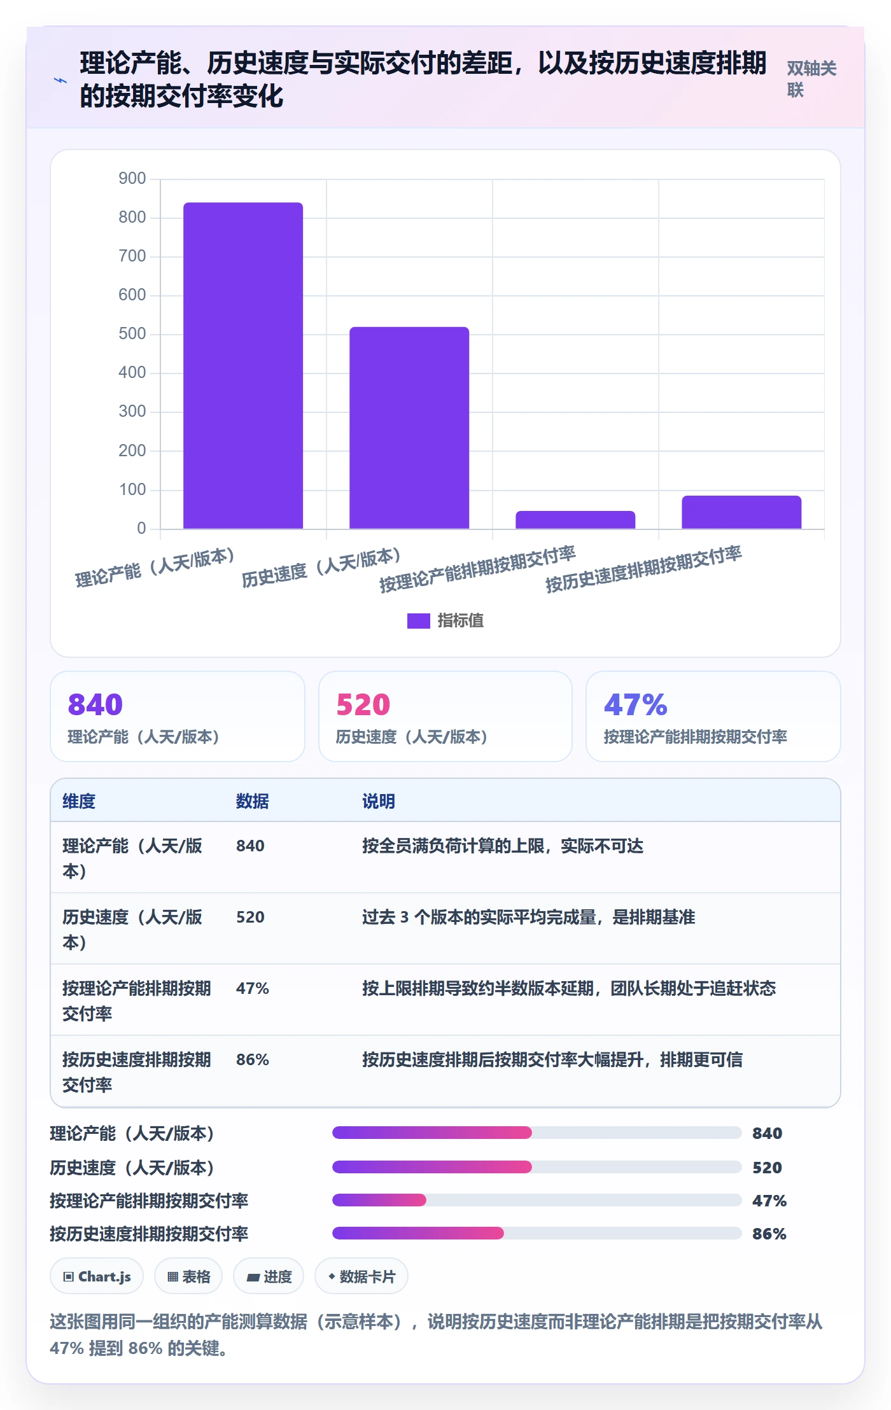Screen dimensions: 891x1410
Task: Toggle the 指标值 legend color swatch
Action: coord(419,620)
